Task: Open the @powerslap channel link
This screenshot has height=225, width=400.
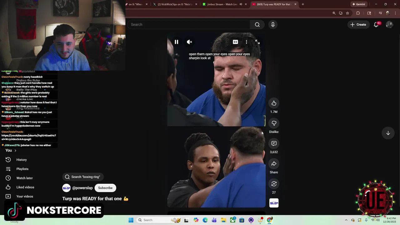Action: 82,188
